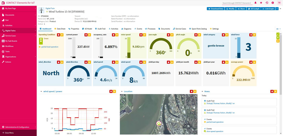
Task: Open notifications bell icon in header
Action: 255,3
